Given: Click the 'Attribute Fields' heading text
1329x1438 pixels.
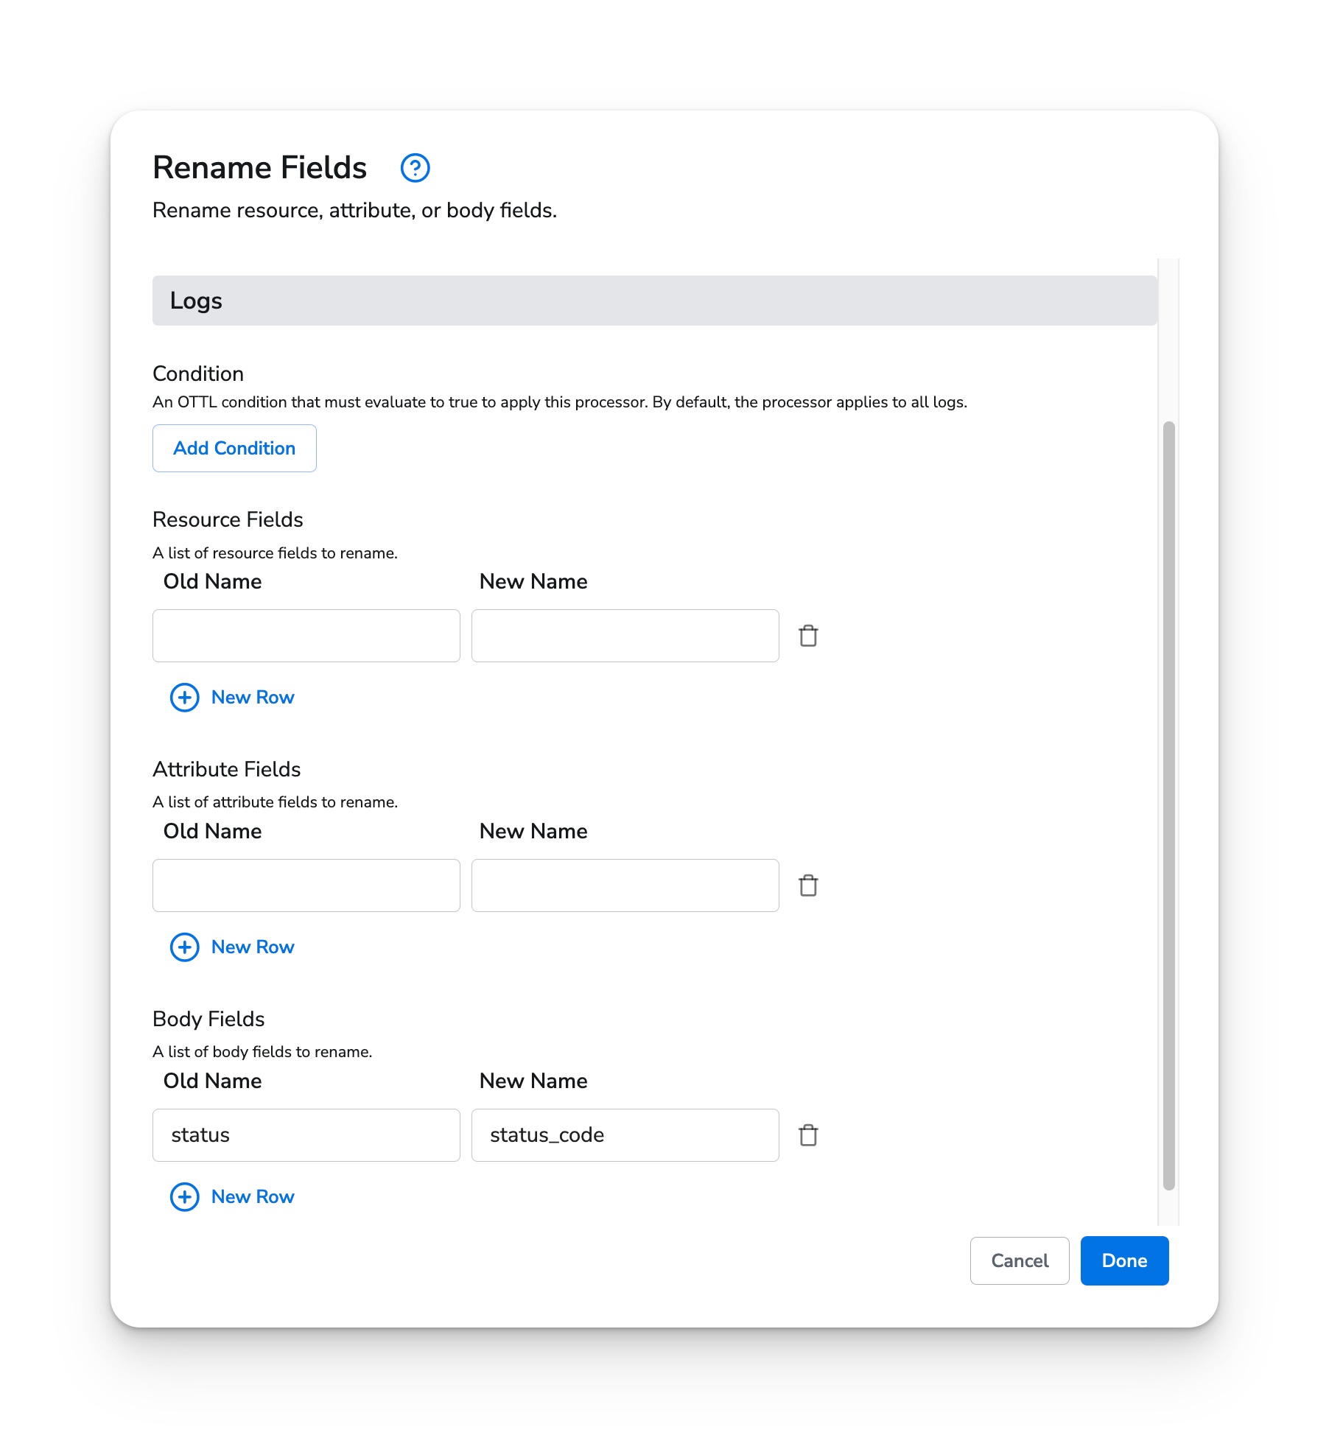Looking at the screenshot, I should tap(227, 769).
